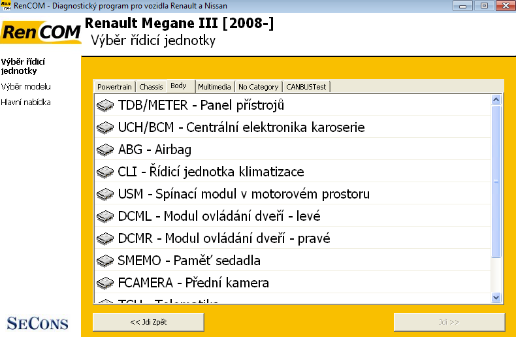Screen dimensions: 516x337
Task: Open Hlavní nabídka in sidebar
Action: (25, 103)
